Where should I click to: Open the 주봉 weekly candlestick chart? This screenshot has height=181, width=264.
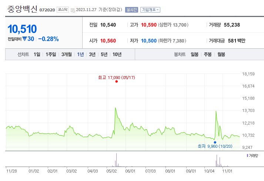coord(208,54)
